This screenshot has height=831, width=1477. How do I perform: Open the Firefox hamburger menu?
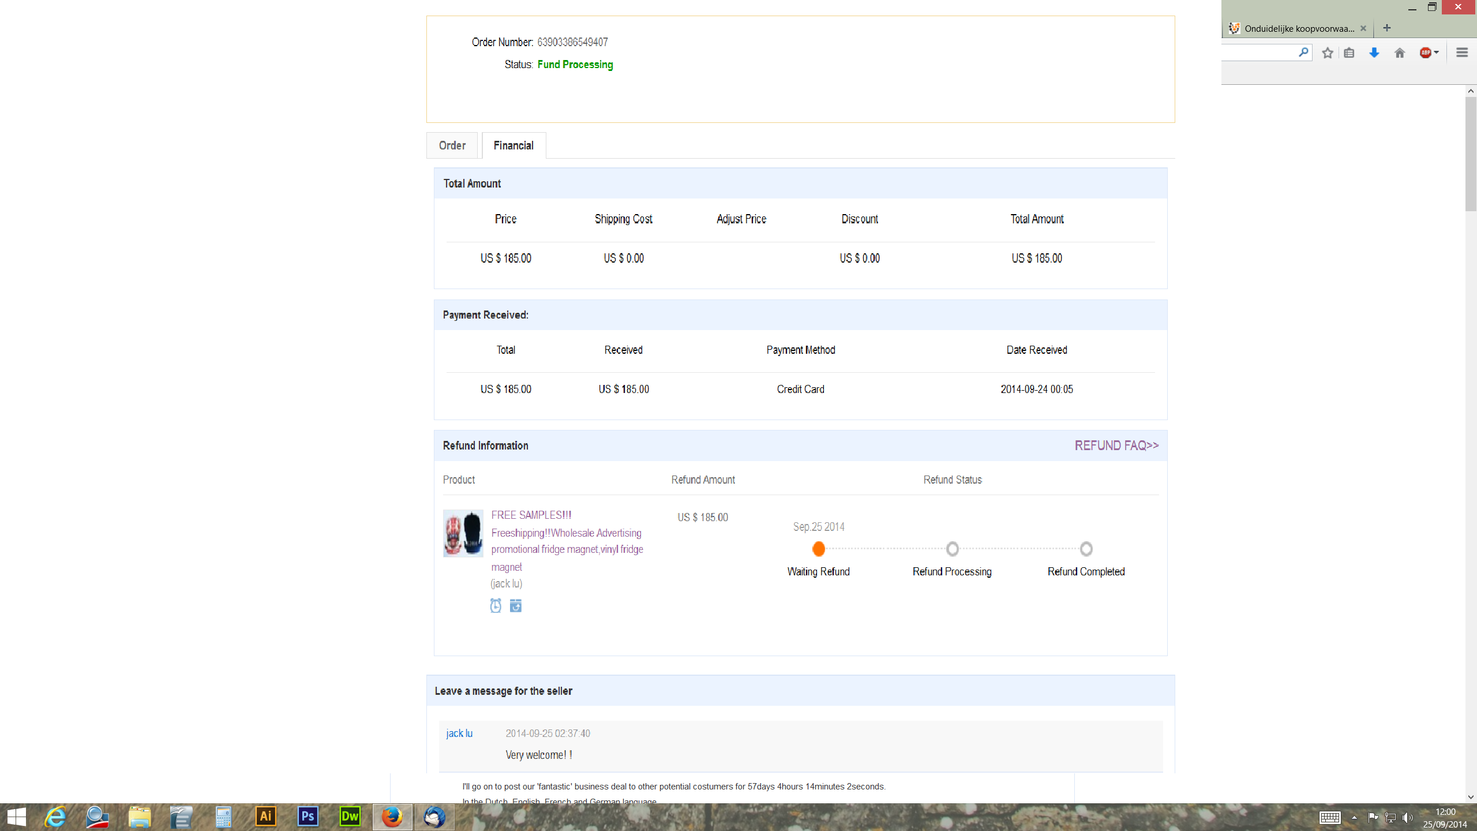pyautogui.click(x=1461, y=53)
